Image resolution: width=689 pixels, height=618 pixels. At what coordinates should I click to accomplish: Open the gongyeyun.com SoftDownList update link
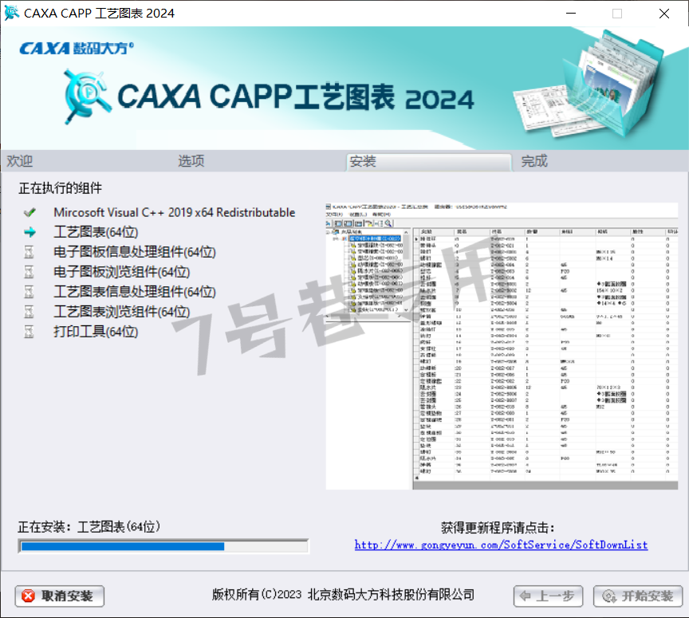[x=501, y=545]
